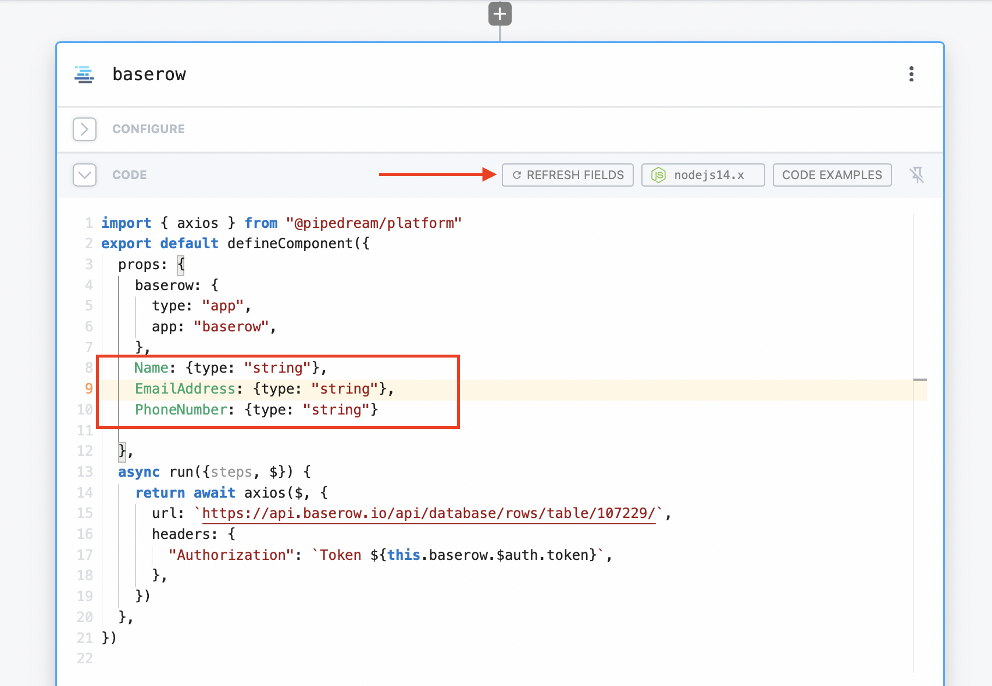
Task: Open Code Examples
Action: coord(832,175)
